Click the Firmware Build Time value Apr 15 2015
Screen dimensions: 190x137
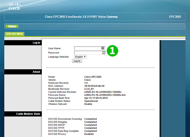[x=96, y=98]
